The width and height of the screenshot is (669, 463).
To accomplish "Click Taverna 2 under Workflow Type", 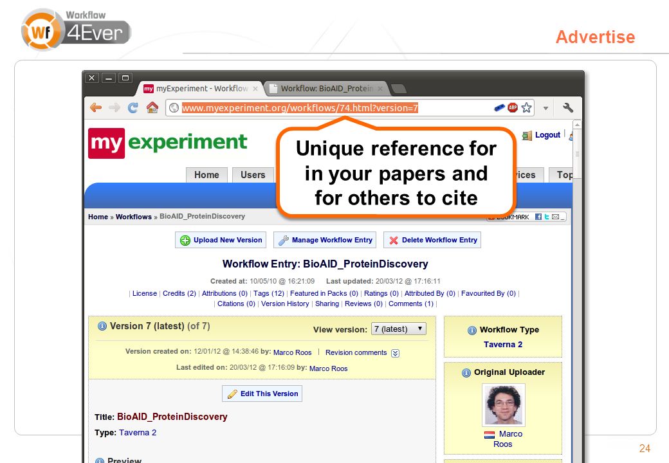I will click(502, 345).
